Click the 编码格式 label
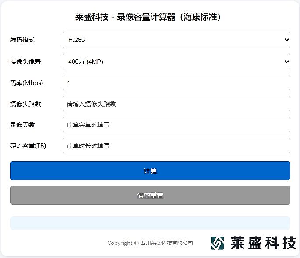The width and height of the screenshot is (300, 258). (x=22, y=40)
